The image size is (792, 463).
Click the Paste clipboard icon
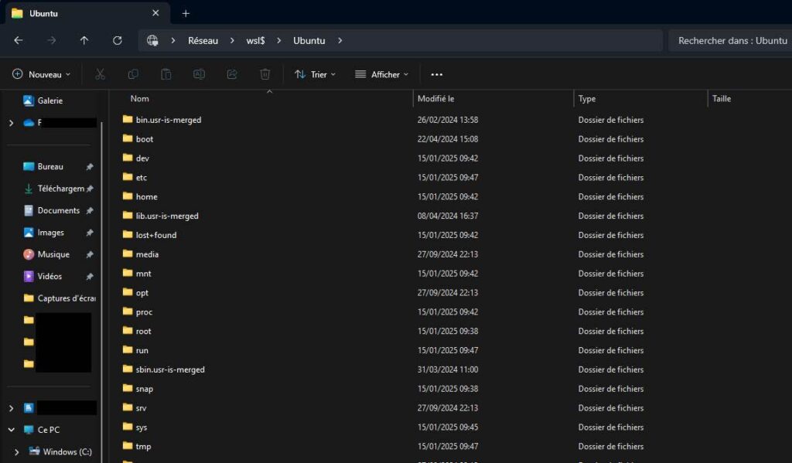click(x=166, y=74)
